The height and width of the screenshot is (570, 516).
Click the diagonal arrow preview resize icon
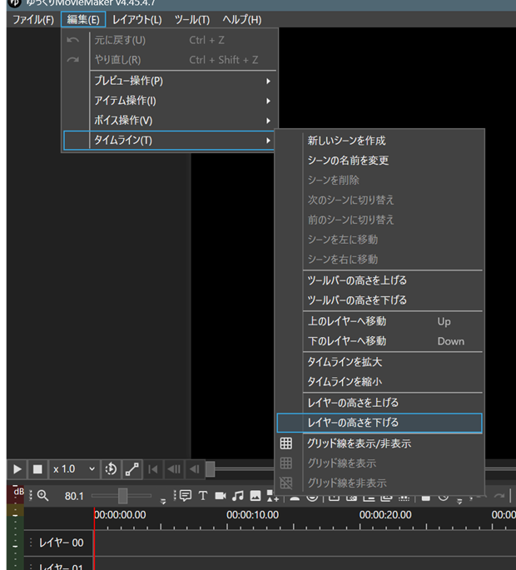point(132,469)
